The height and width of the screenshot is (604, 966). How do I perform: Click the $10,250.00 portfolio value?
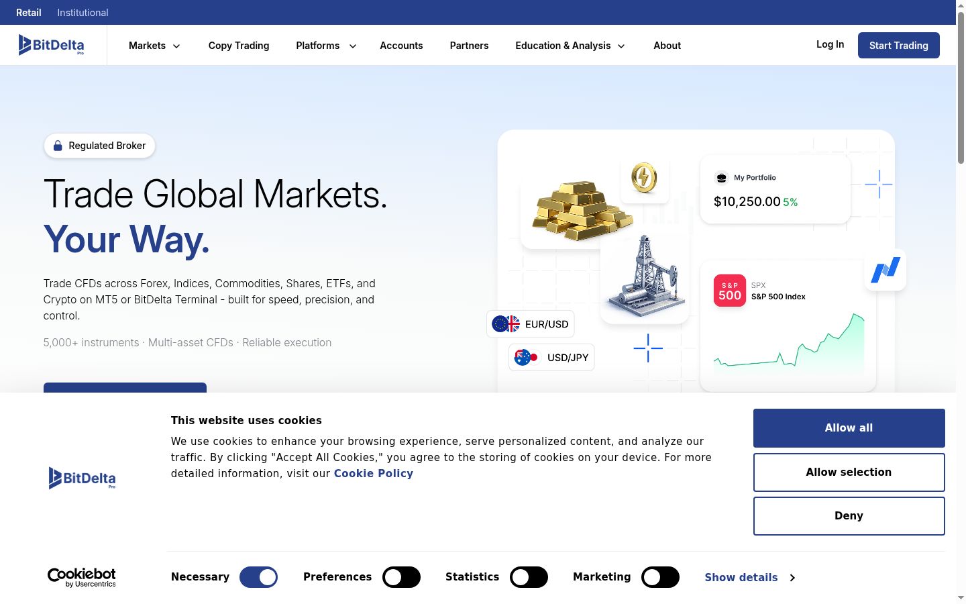[747, 202]
